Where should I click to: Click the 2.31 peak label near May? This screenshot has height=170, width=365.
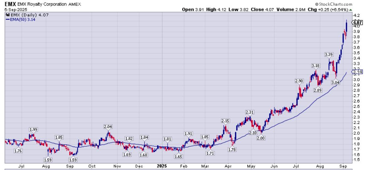[249, 112]
